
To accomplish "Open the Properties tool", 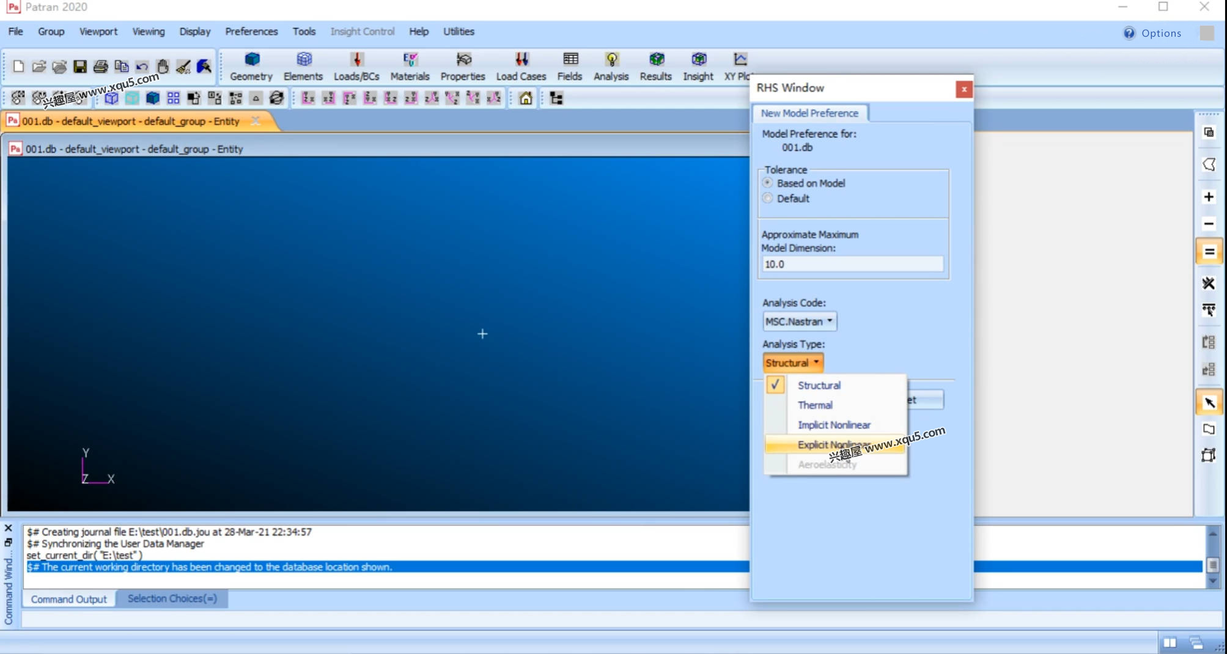I will 463,67.
